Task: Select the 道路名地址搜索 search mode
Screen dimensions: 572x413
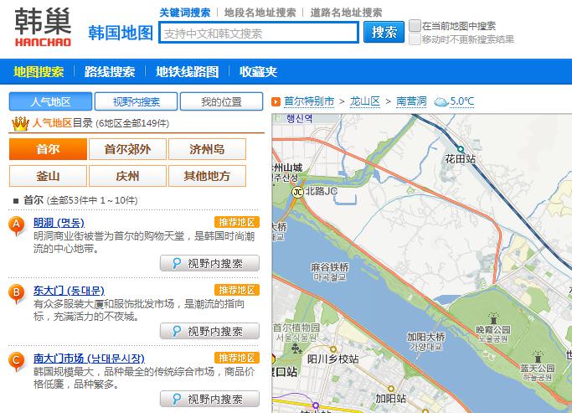Action: click(x=346, y=13)
